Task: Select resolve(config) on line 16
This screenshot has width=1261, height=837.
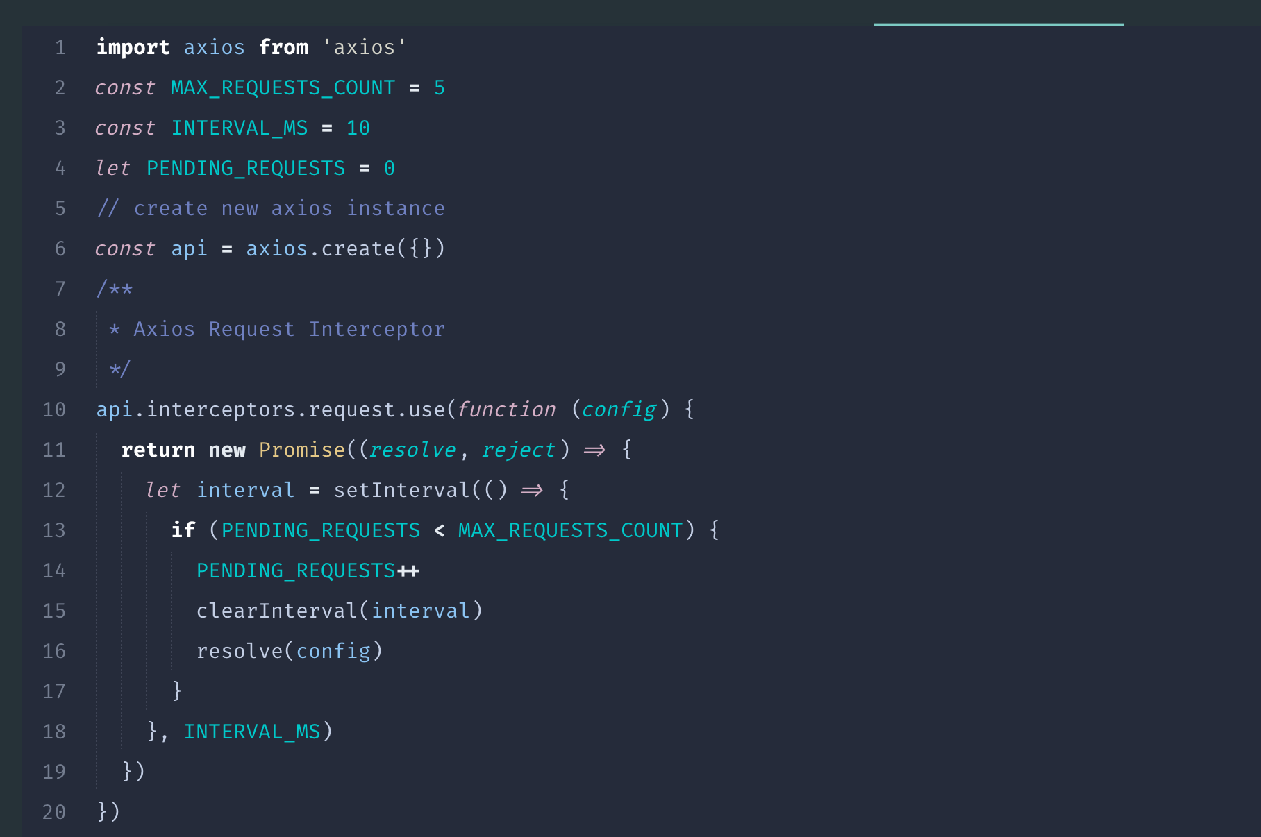Action: point(289,651)
